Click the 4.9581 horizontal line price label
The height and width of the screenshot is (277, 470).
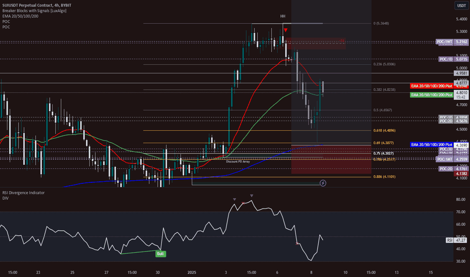461,74
